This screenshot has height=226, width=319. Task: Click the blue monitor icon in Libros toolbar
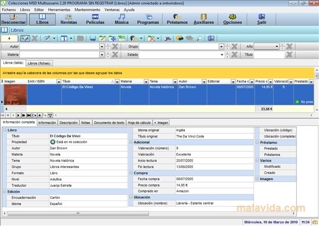(x=93, y=38)
